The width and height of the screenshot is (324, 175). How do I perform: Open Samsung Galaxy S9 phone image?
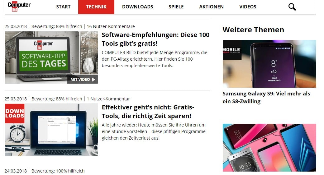point(269,64)
